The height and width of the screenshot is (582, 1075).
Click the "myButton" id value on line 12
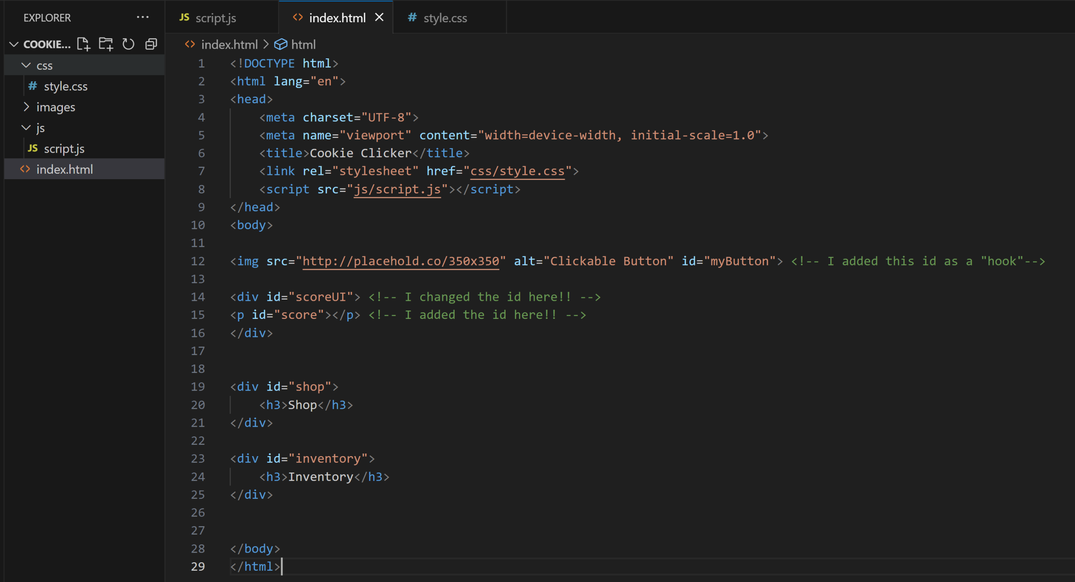coord(739,261)
